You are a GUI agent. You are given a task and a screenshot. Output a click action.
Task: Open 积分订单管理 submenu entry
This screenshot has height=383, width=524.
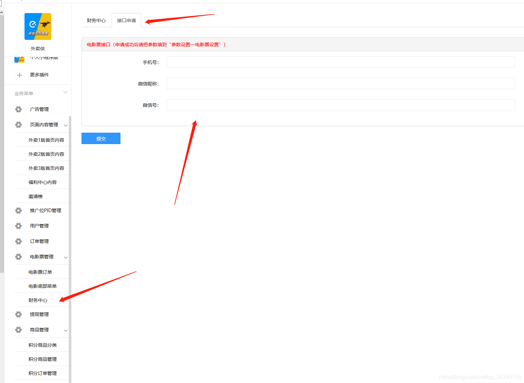[x=43, y=373]
